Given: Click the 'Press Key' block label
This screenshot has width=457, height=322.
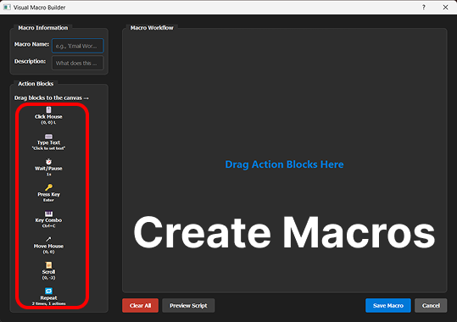Looking at the screenshot, I should pos(48,194).
